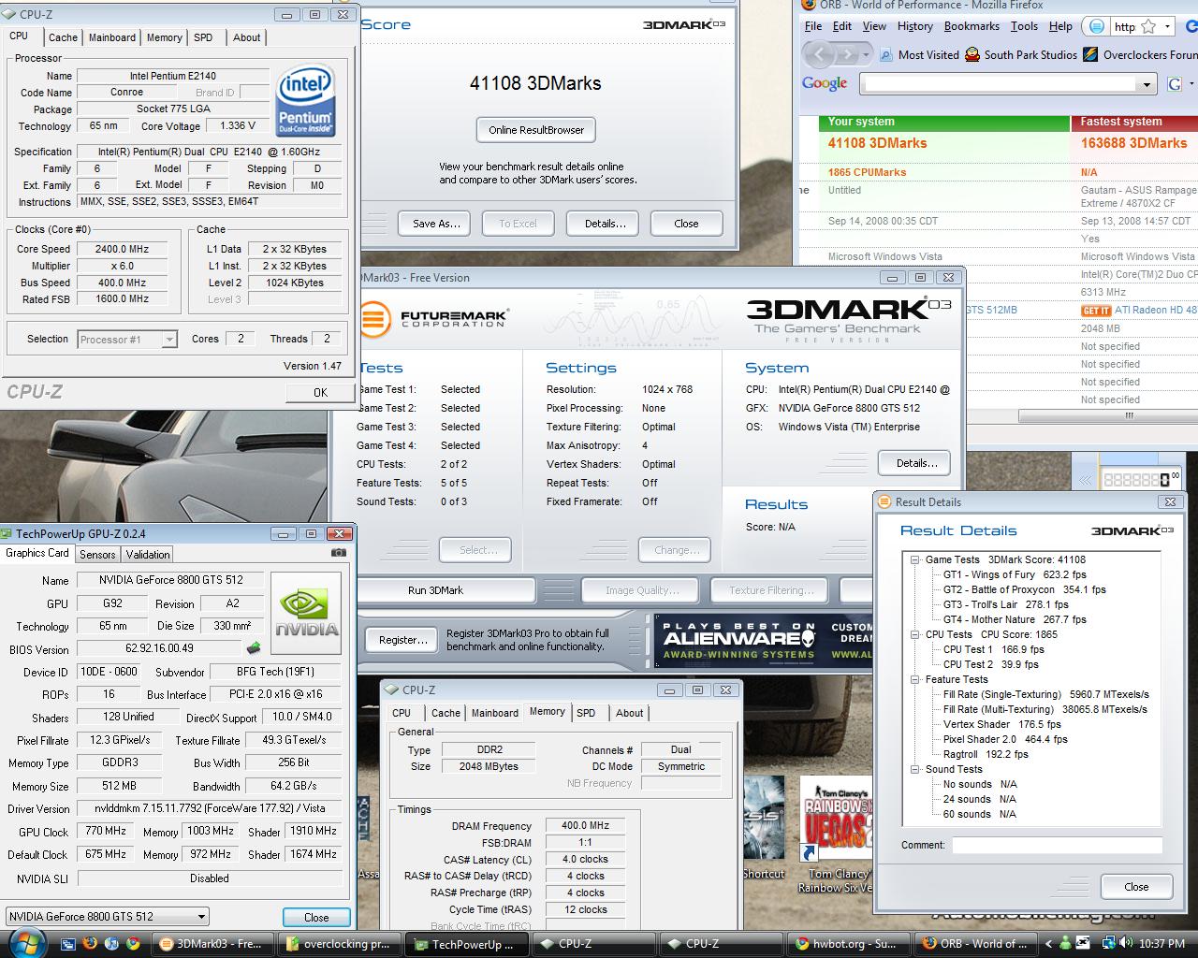Viewport: 1198px width, 958px height.
Task: Click the 10:37 PM taskbar clock
Action: pos(1161,943)
